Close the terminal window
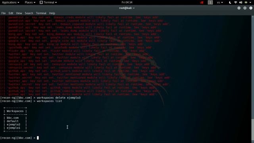The width and height of the screenshot is (254, 143). tap(251, 8)
